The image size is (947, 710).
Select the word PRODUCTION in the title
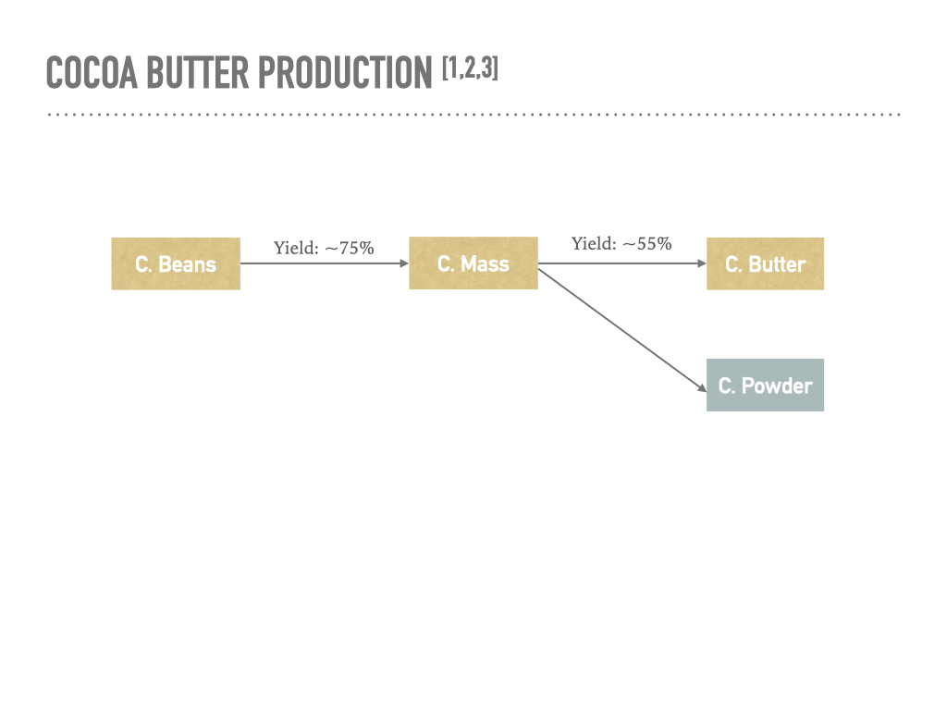click(346, 74)
